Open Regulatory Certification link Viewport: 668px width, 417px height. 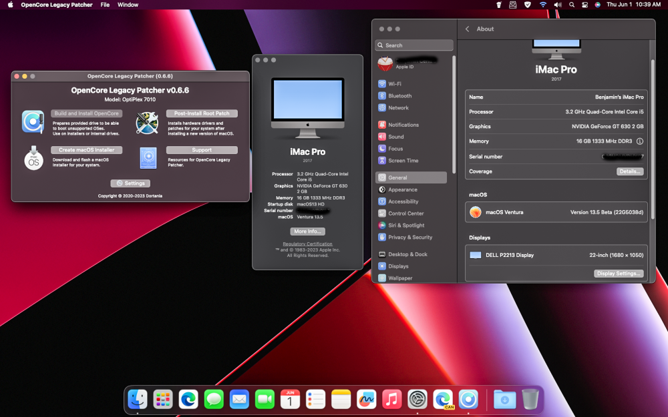point(307,244)
